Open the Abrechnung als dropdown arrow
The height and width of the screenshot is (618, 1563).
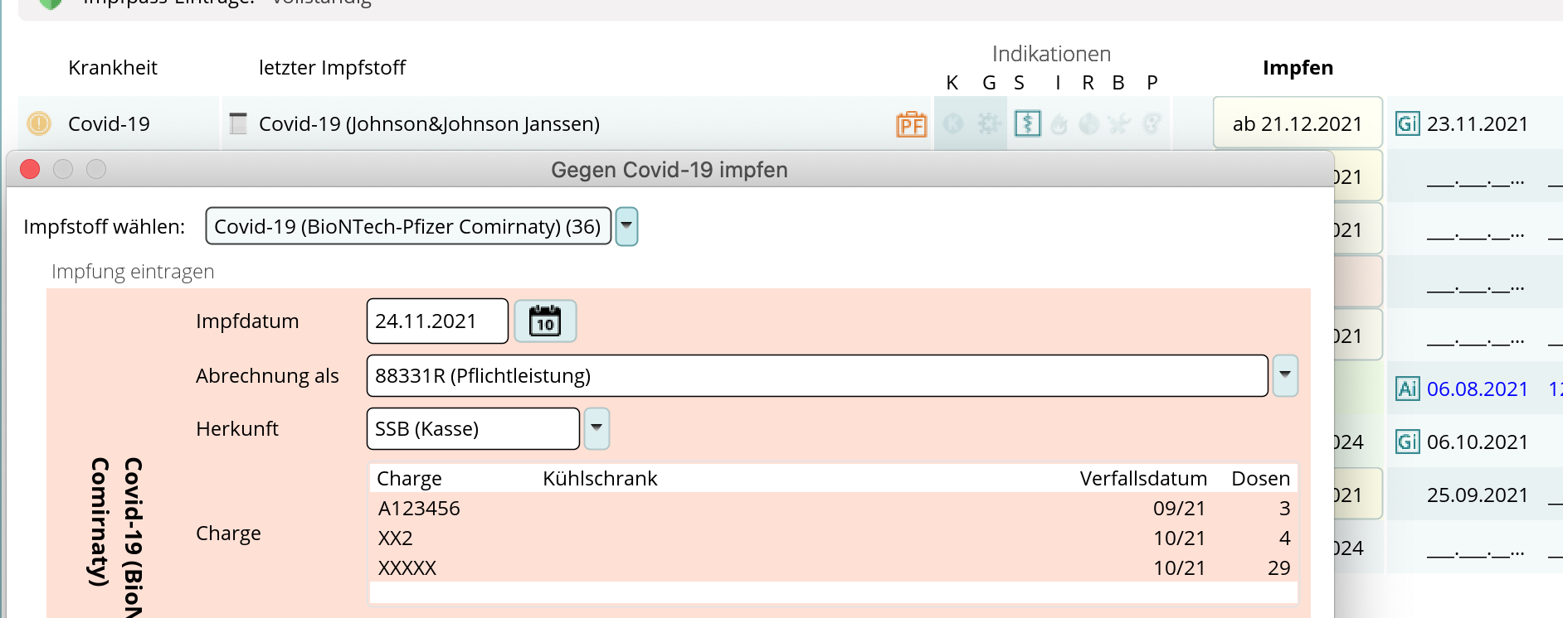[1284, 375]
